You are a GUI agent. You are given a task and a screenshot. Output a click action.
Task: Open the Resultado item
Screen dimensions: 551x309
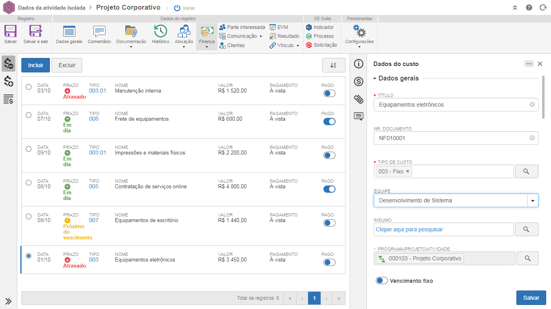coord(284,36)
